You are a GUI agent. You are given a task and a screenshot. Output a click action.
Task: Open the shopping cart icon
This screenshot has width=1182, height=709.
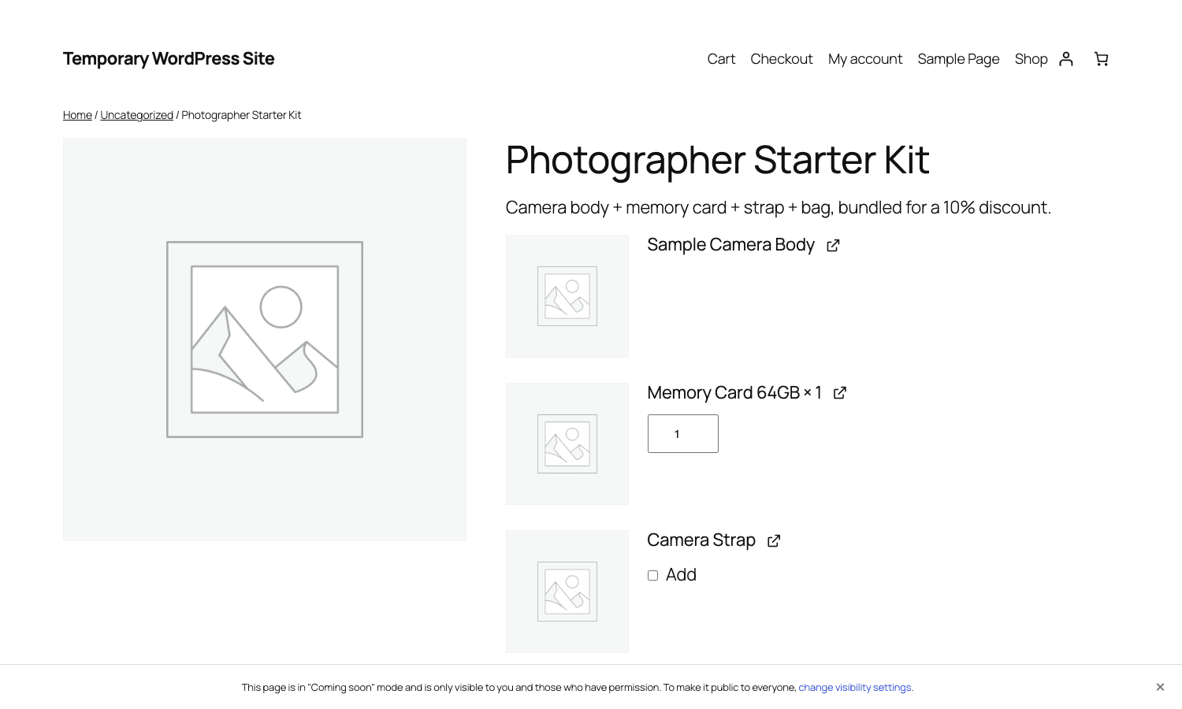tap(1102, 59)
